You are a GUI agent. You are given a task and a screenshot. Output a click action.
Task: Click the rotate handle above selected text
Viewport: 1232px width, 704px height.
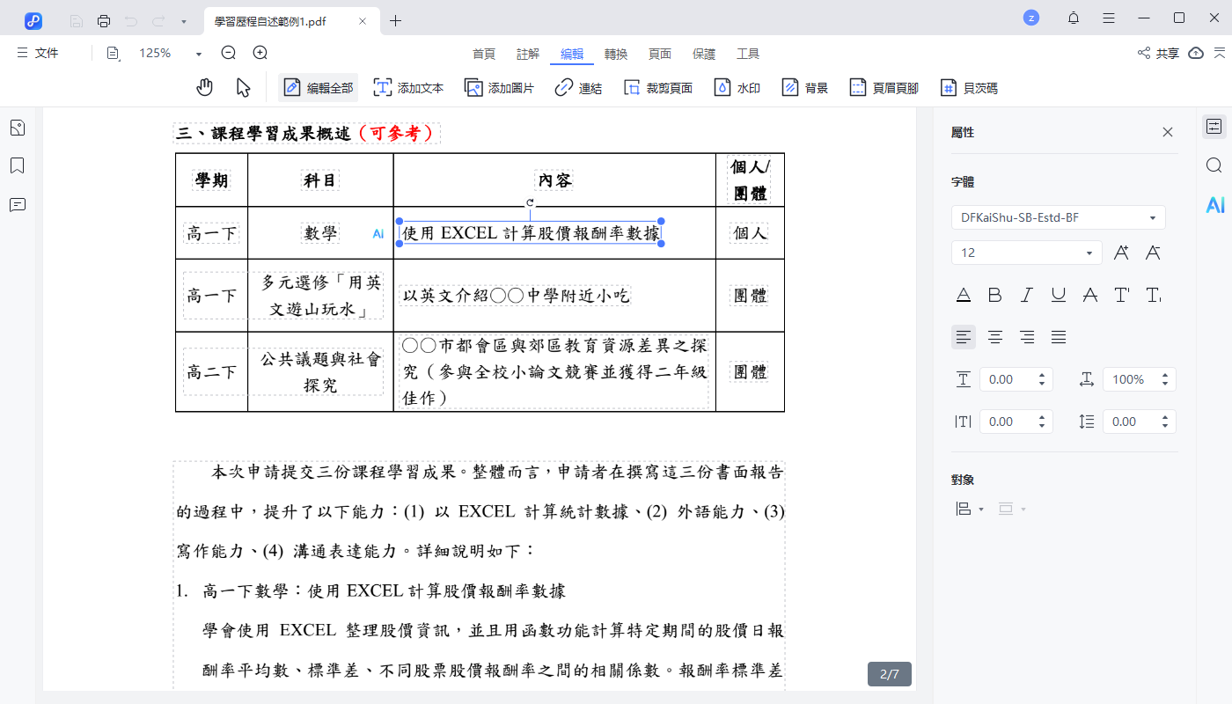point(530,202)
